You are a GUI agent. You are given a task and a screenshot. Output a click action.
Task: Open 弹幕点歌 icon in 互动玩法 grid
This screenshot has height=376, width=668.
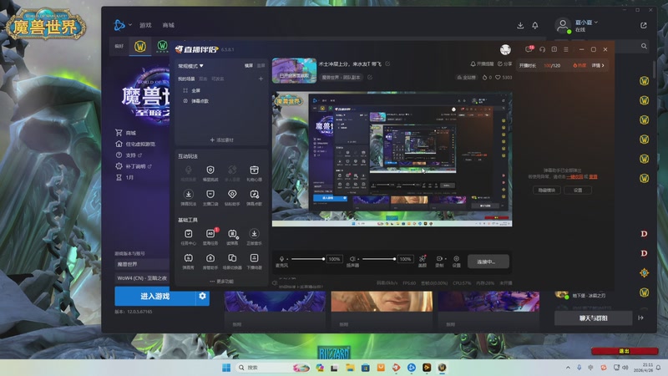(254, 195)
